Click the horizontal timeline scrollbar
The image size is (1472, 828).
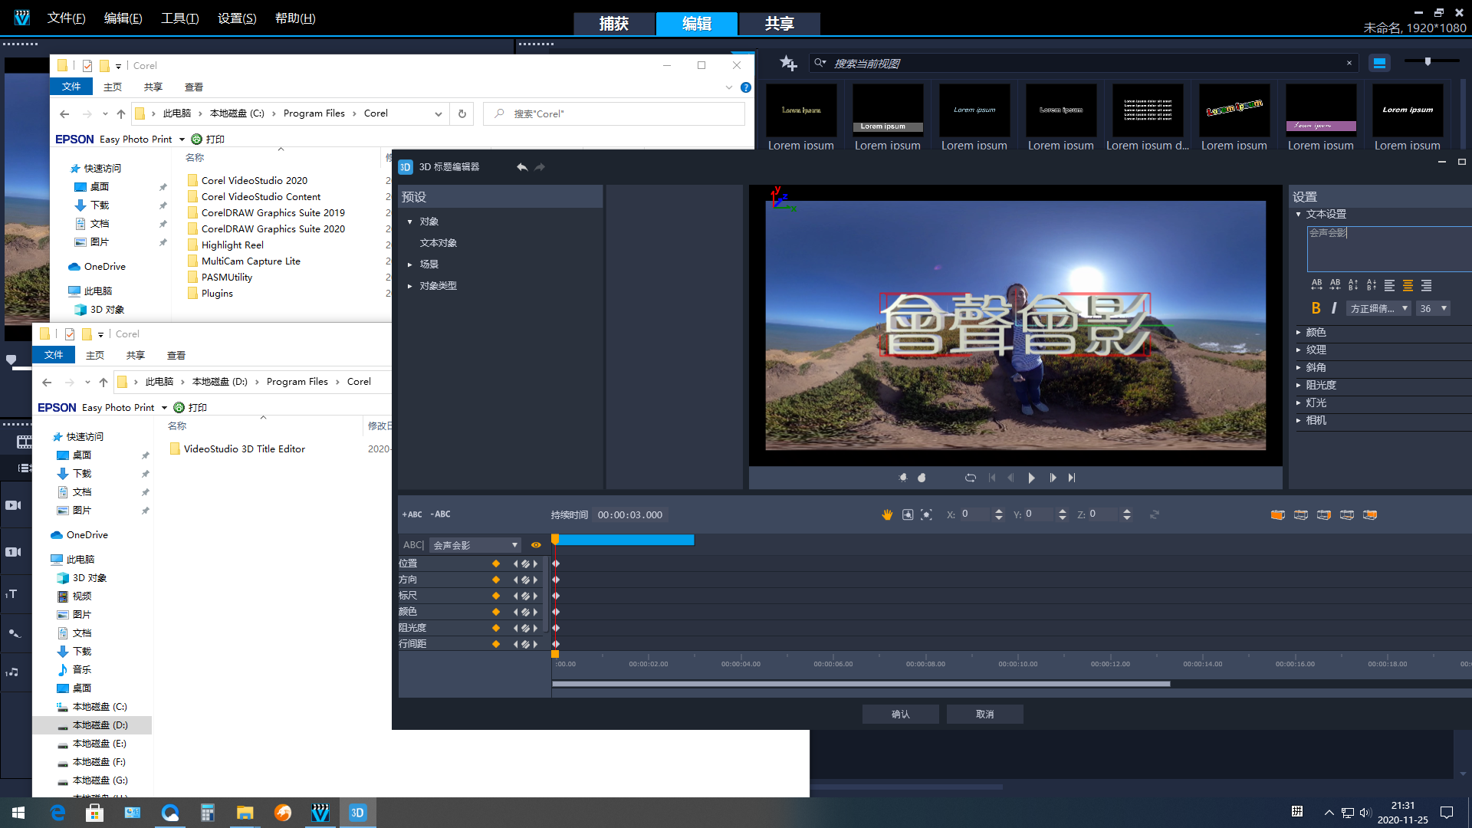tap(861, 684)
